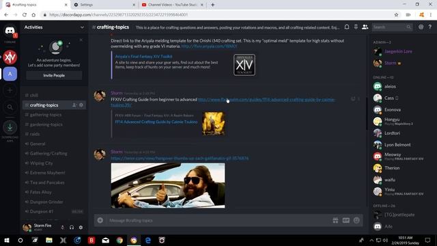
Task: Open server discovery search icon
Action: 10,107
